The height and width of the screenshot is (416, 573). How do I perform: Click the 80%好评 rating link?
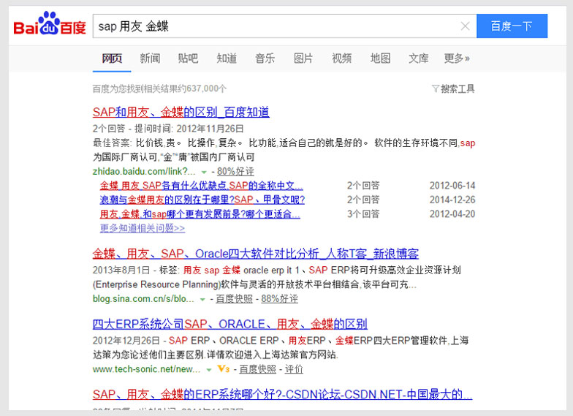[x=235, y=171]
